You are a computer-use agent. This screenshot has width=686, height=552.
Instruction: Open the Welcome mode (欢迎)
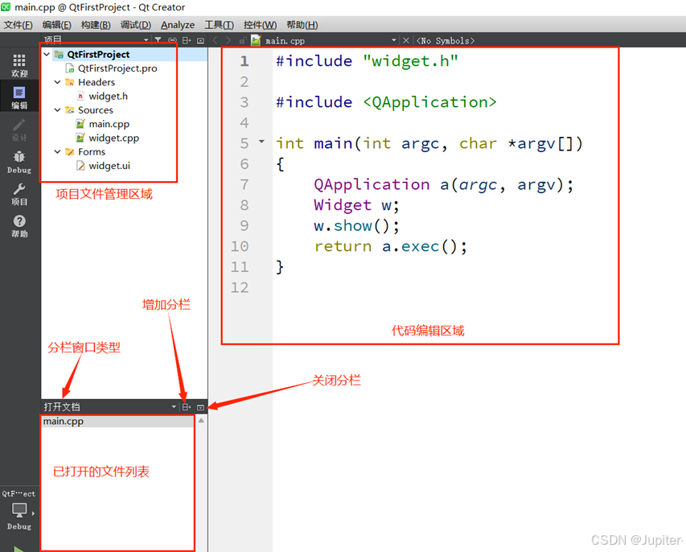19,65
